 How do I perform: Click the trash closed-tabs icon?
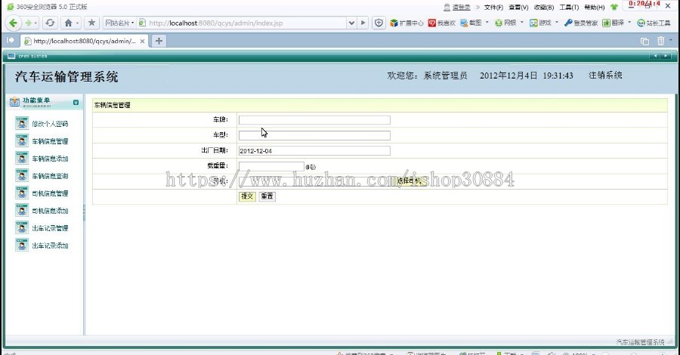point(660,41)
